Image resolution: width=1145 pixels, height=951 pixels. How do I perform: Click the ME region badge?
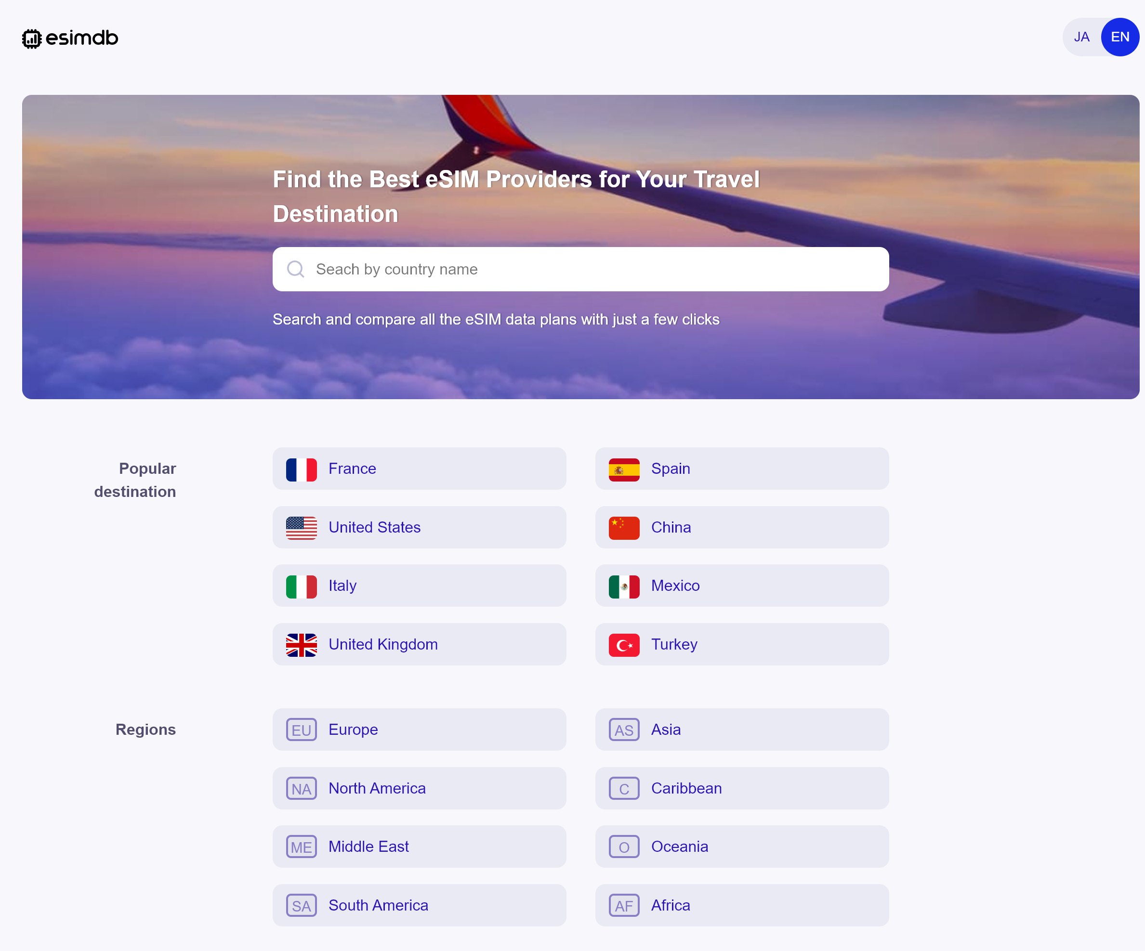point(302,847)
